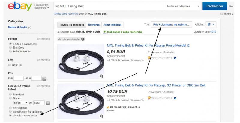Viewport: 240px width, 123px height.
Task: Open the sort by 'Prix + Livraison' dropdown
Action: (171, 25)
